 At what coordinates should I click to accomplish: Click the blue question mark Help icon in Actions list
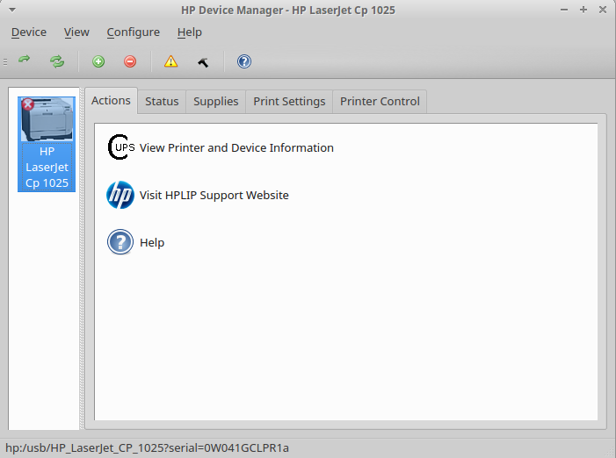click(120, 242)
